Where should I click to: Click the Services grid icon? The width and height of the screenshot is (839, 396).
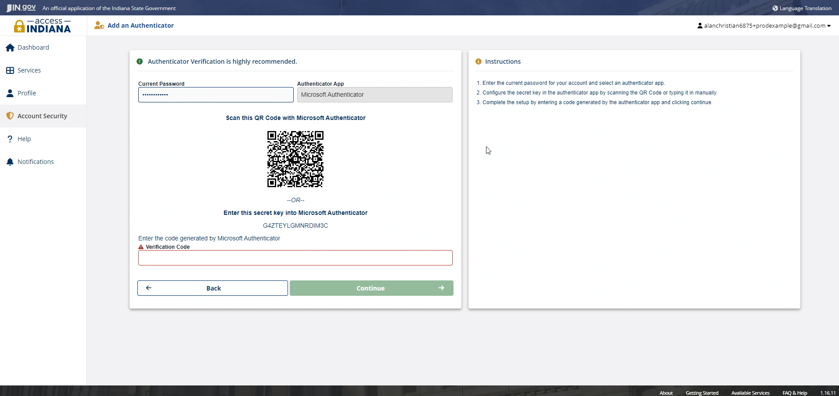click(10, 70)
